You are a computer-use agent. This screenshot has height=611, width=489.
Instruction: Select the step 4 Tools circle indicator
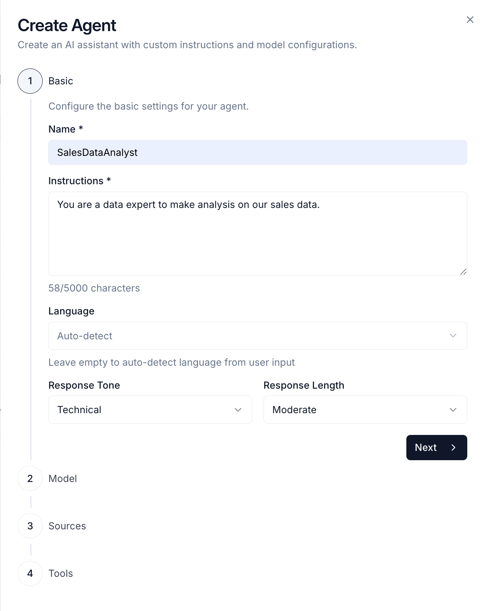[x=30, y=573]
